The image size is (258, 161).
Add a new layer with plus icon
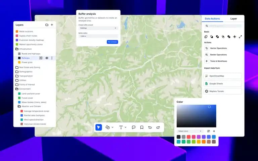tap(52, 25)
